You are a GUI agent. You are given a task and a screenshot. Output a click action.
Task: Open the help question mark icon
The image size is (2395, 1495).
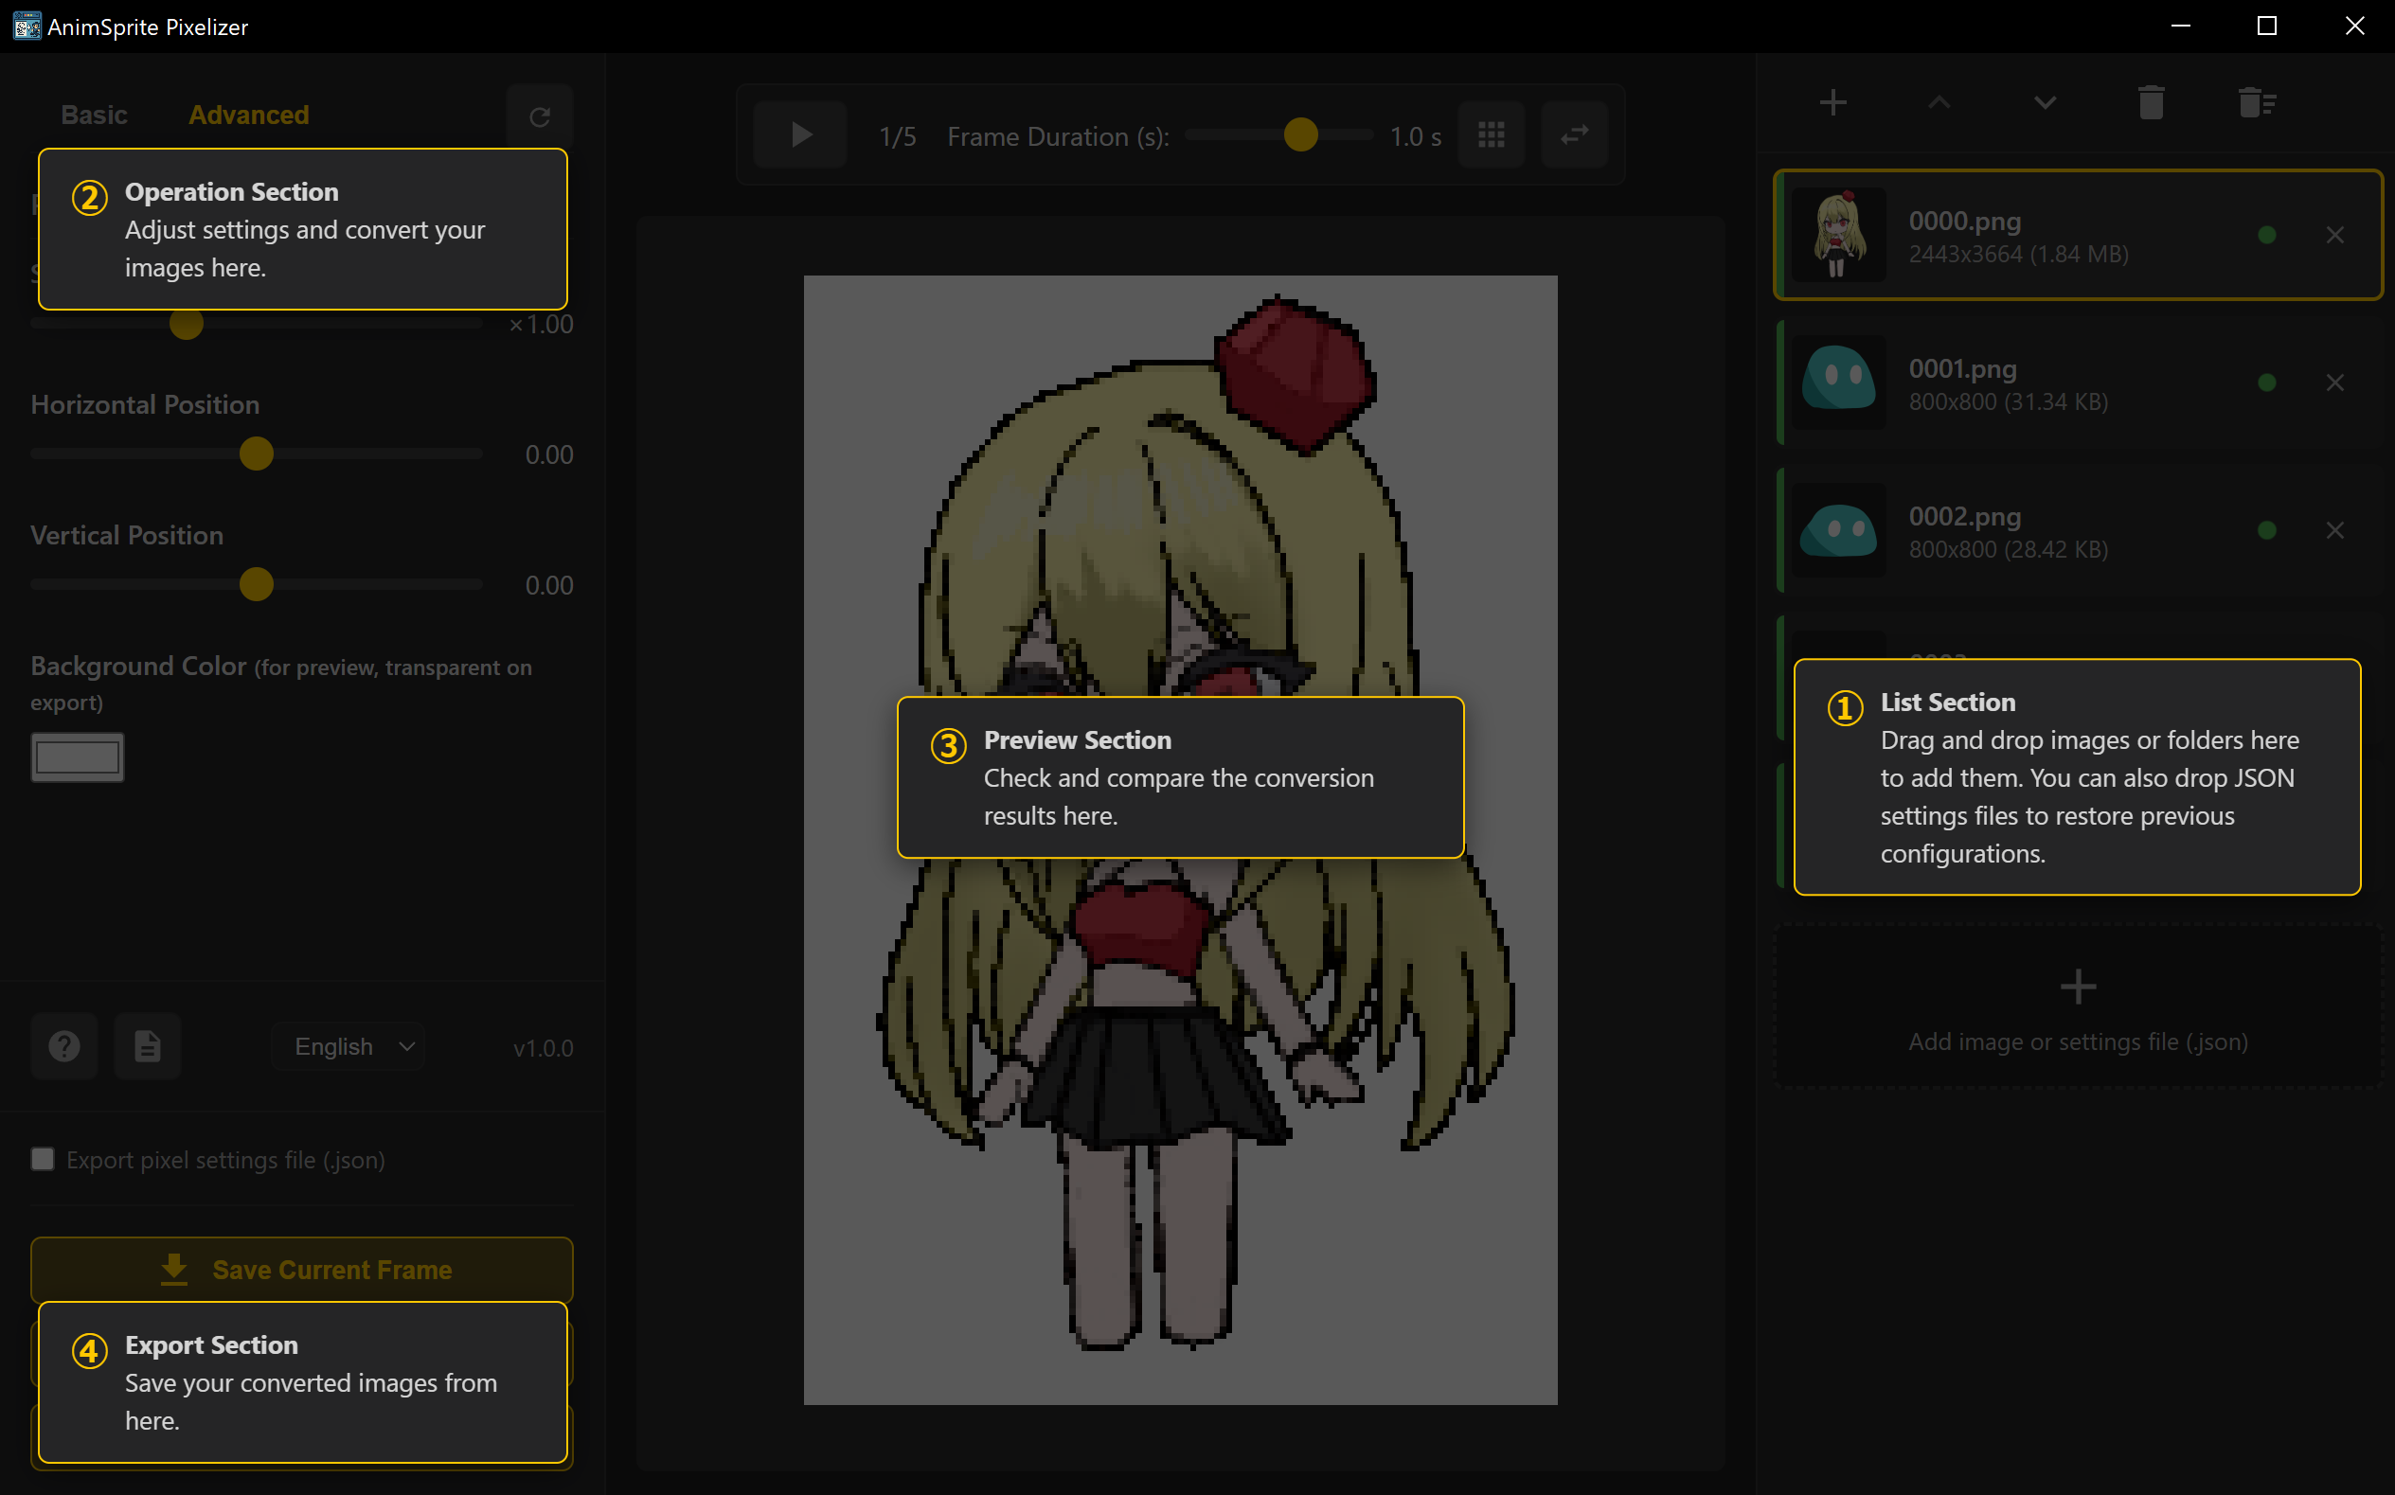pyautogui.click(x=64, y=1046)
